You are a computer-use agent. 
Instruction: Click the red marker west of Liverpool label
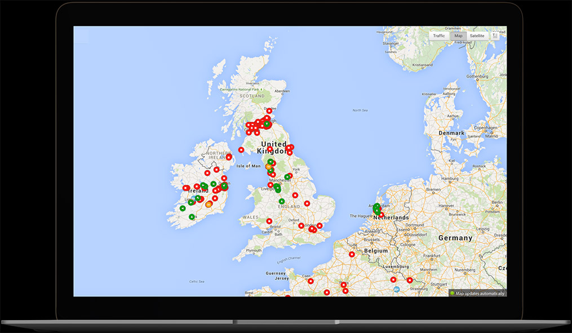coord(271,185)
